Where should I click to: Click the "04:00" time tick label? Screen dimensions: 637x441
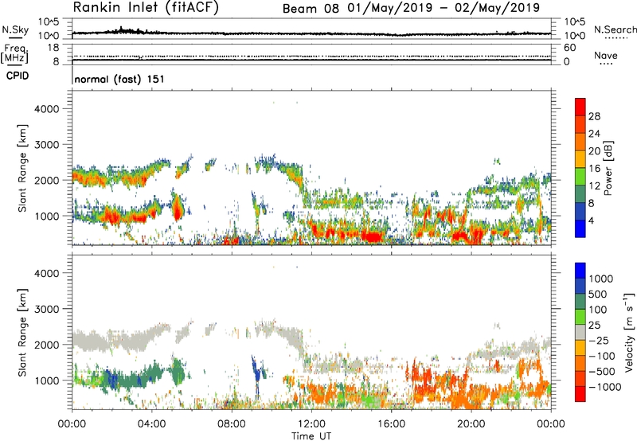click(x=151, y=424)
